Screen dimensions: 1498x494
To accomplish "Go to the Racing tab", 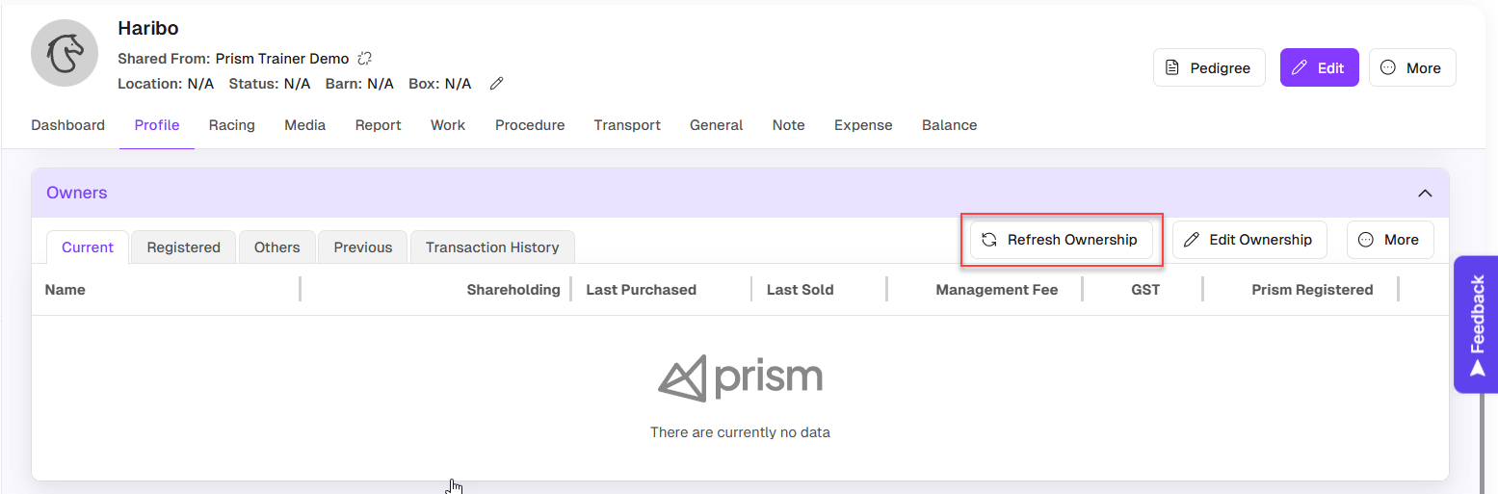I will [x=231, y=125].
